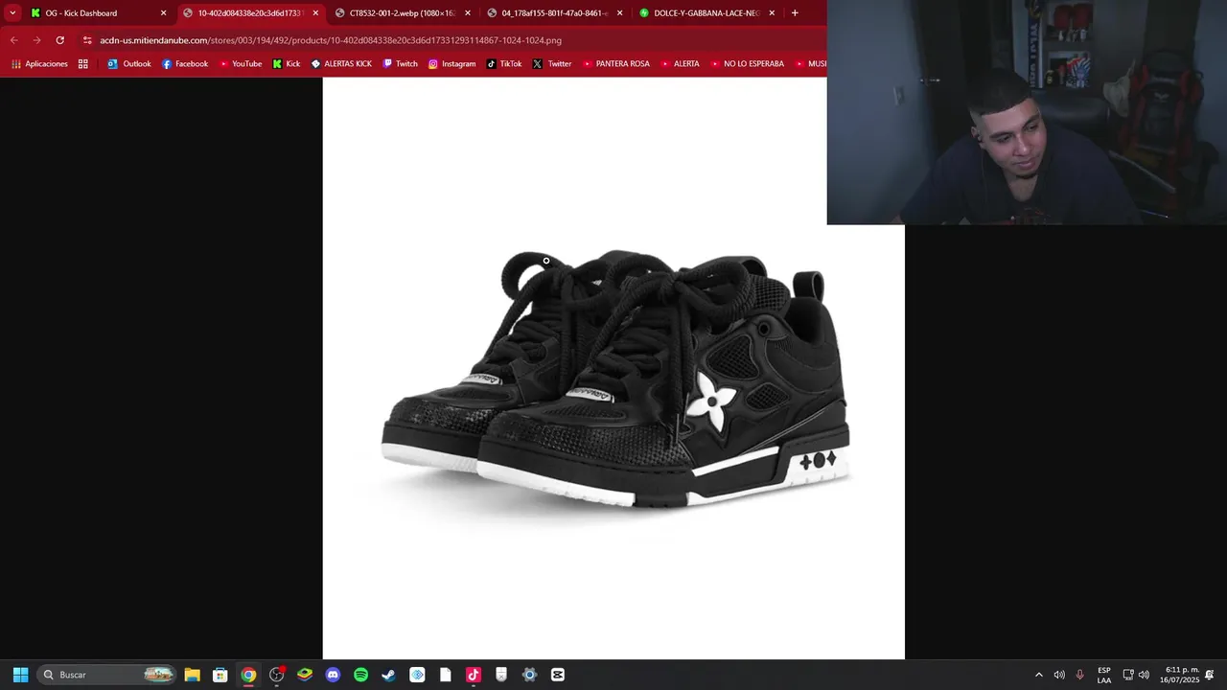
Task: Open the YouTube bookmark
Action: (241, 64)
